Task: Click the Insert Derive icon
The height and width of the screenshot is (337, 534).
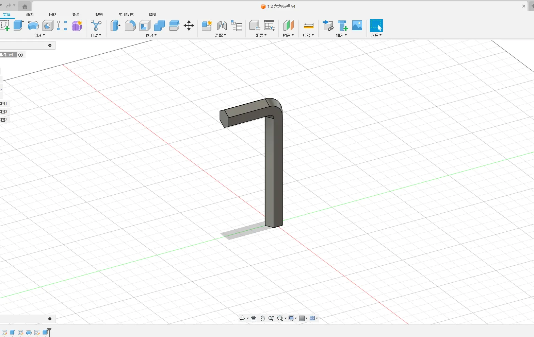Action: click(328, 25)
